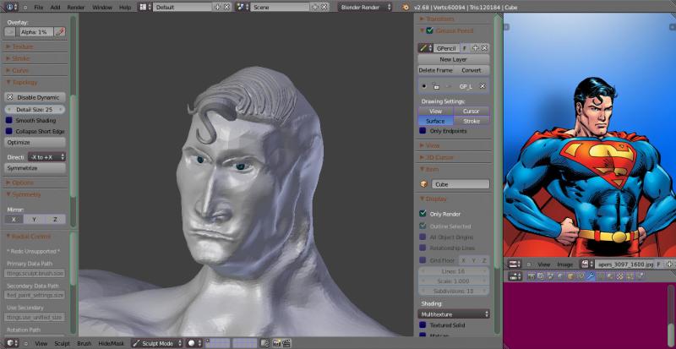Image resolution: width=676 pixels, height=349 pixels.
Task: Open the Hide/Mask menu in 3D view header
Action: [x=112, y=343]
